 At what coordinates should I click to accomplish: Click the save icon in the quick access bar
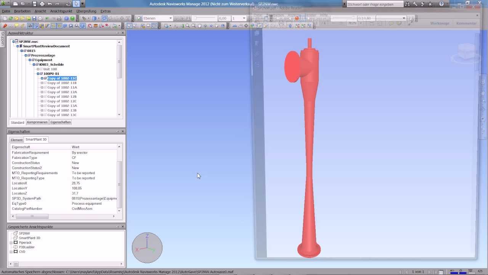(34, 4)
